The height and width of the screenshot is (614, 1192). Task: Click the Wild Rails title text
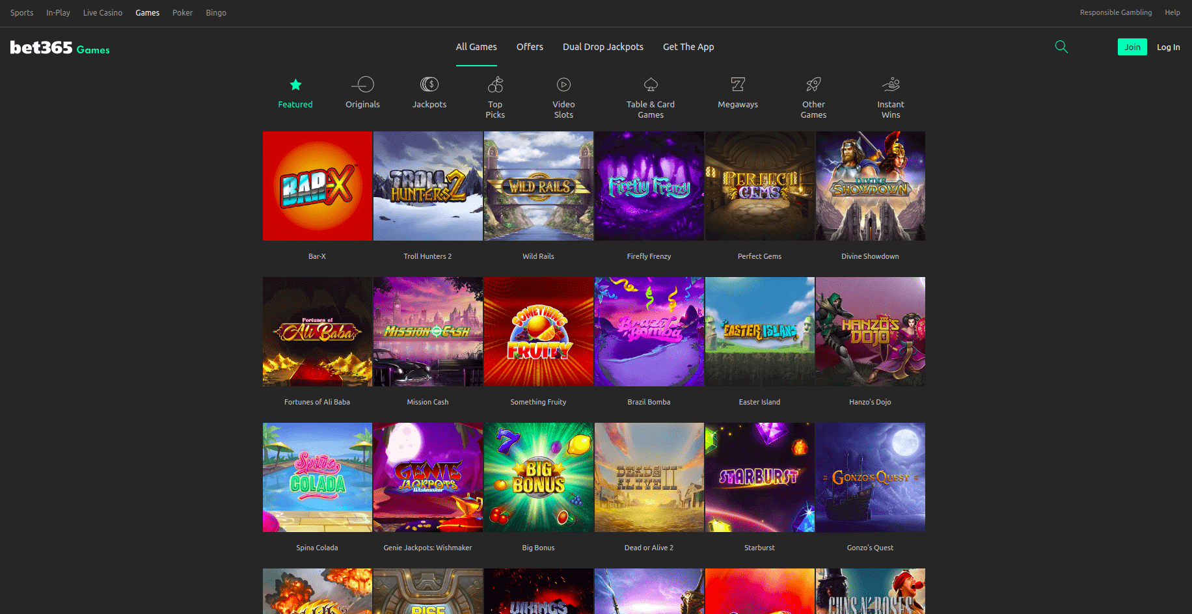point(538,256)
